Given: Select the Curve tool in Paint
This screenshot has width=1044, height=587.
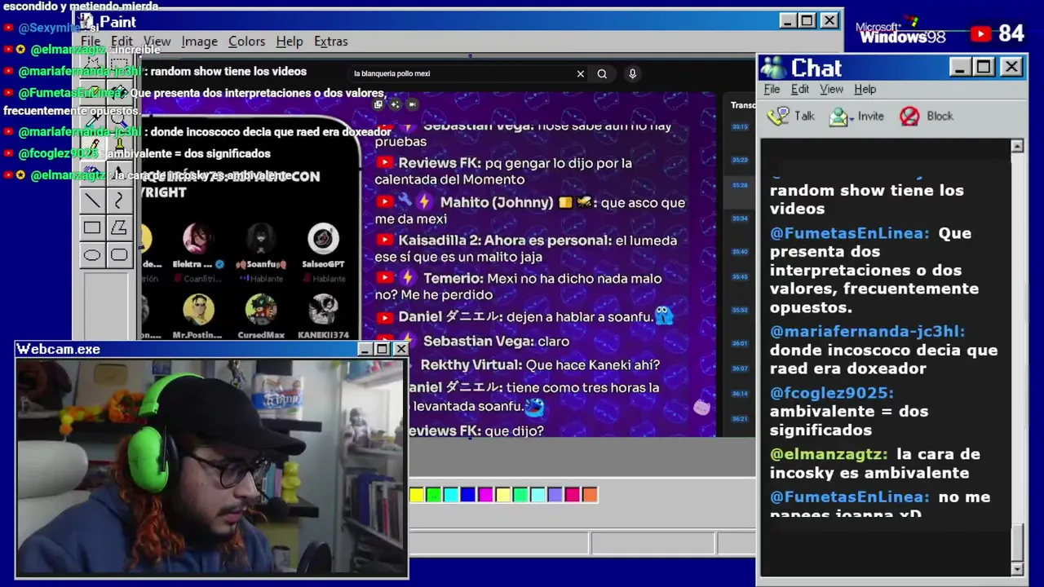Looking at the screenshot, I should click(119, 200).
